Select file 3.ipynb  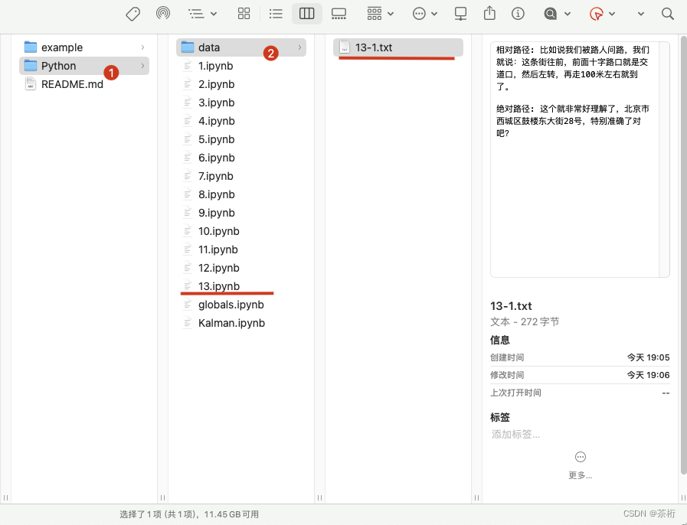(241, 103)
